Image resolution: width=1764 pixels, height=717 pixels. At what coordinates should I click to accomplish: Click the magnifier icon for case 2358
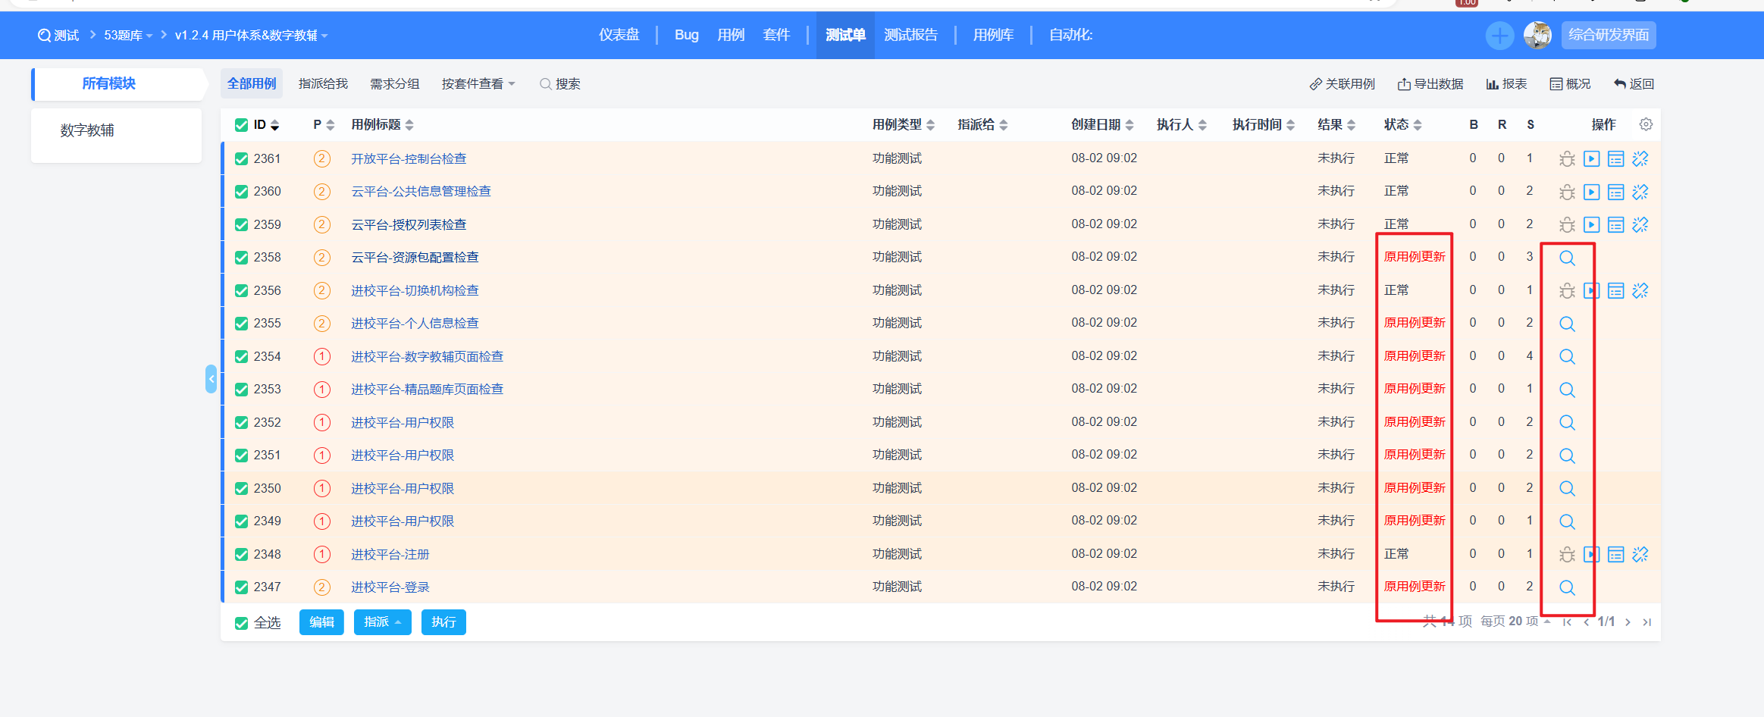pos(1566,258)
